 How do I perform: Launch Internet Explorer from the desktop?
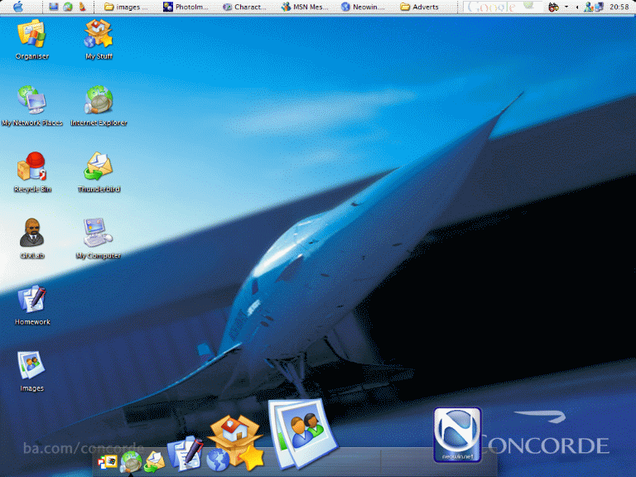click(x=99, y=105)
